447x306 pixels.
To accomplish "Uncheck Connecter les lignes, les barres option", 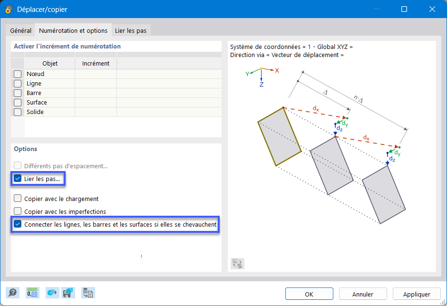I will [18, 224].
